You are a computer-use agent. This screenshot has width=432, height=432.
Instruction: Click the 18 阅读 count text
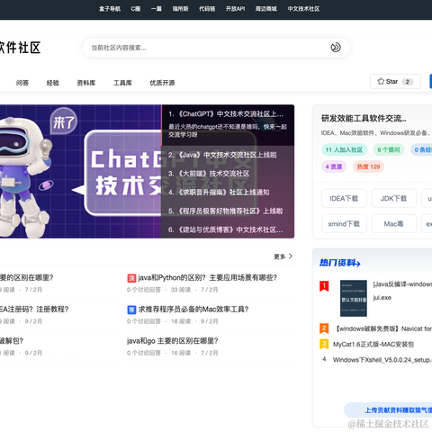click(181, 321)
